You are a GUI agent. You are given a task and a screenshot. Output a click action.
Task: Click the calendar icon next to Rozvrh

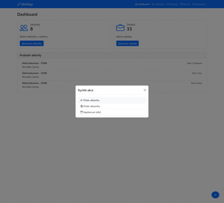(181, 4)
